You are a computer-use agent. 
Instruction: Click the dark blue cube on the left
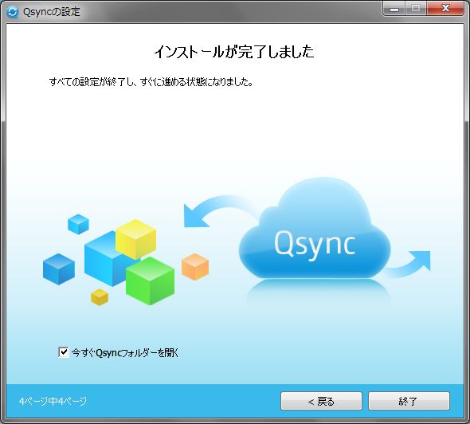pos(59,269)
